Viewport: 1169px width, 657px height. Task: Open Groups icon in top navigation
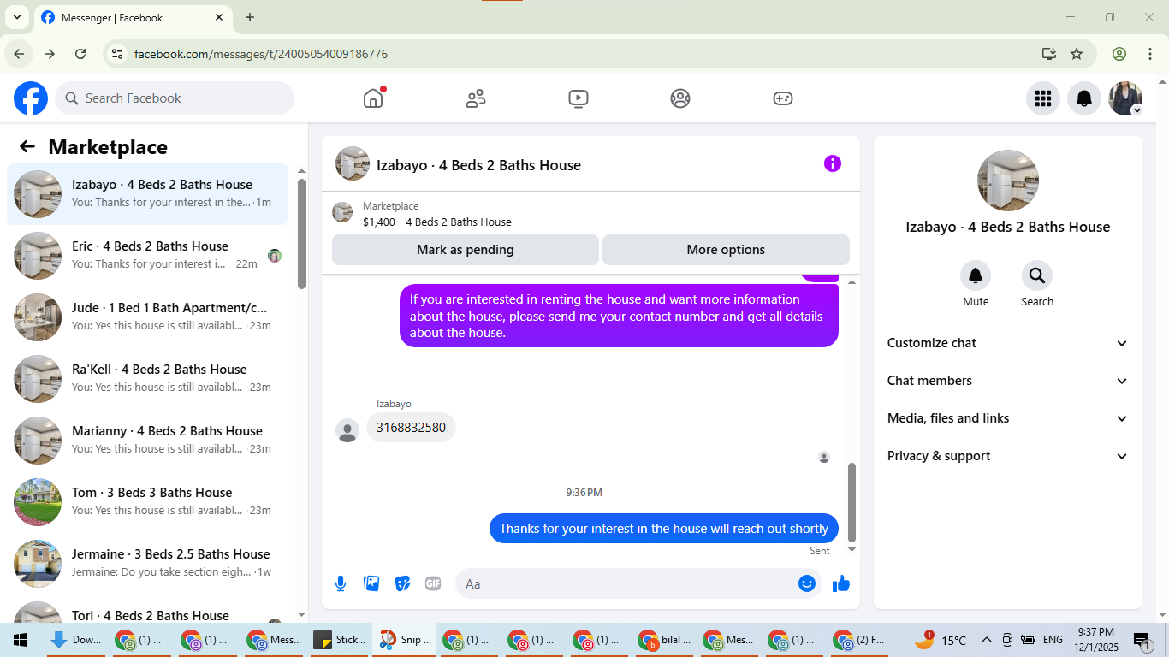[680, 98]
